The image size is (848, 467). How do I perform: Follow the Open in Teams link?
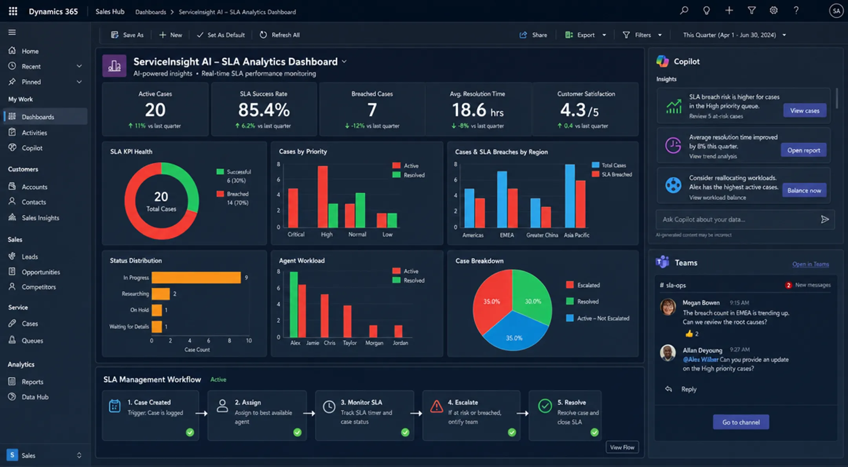pos(810,264)
